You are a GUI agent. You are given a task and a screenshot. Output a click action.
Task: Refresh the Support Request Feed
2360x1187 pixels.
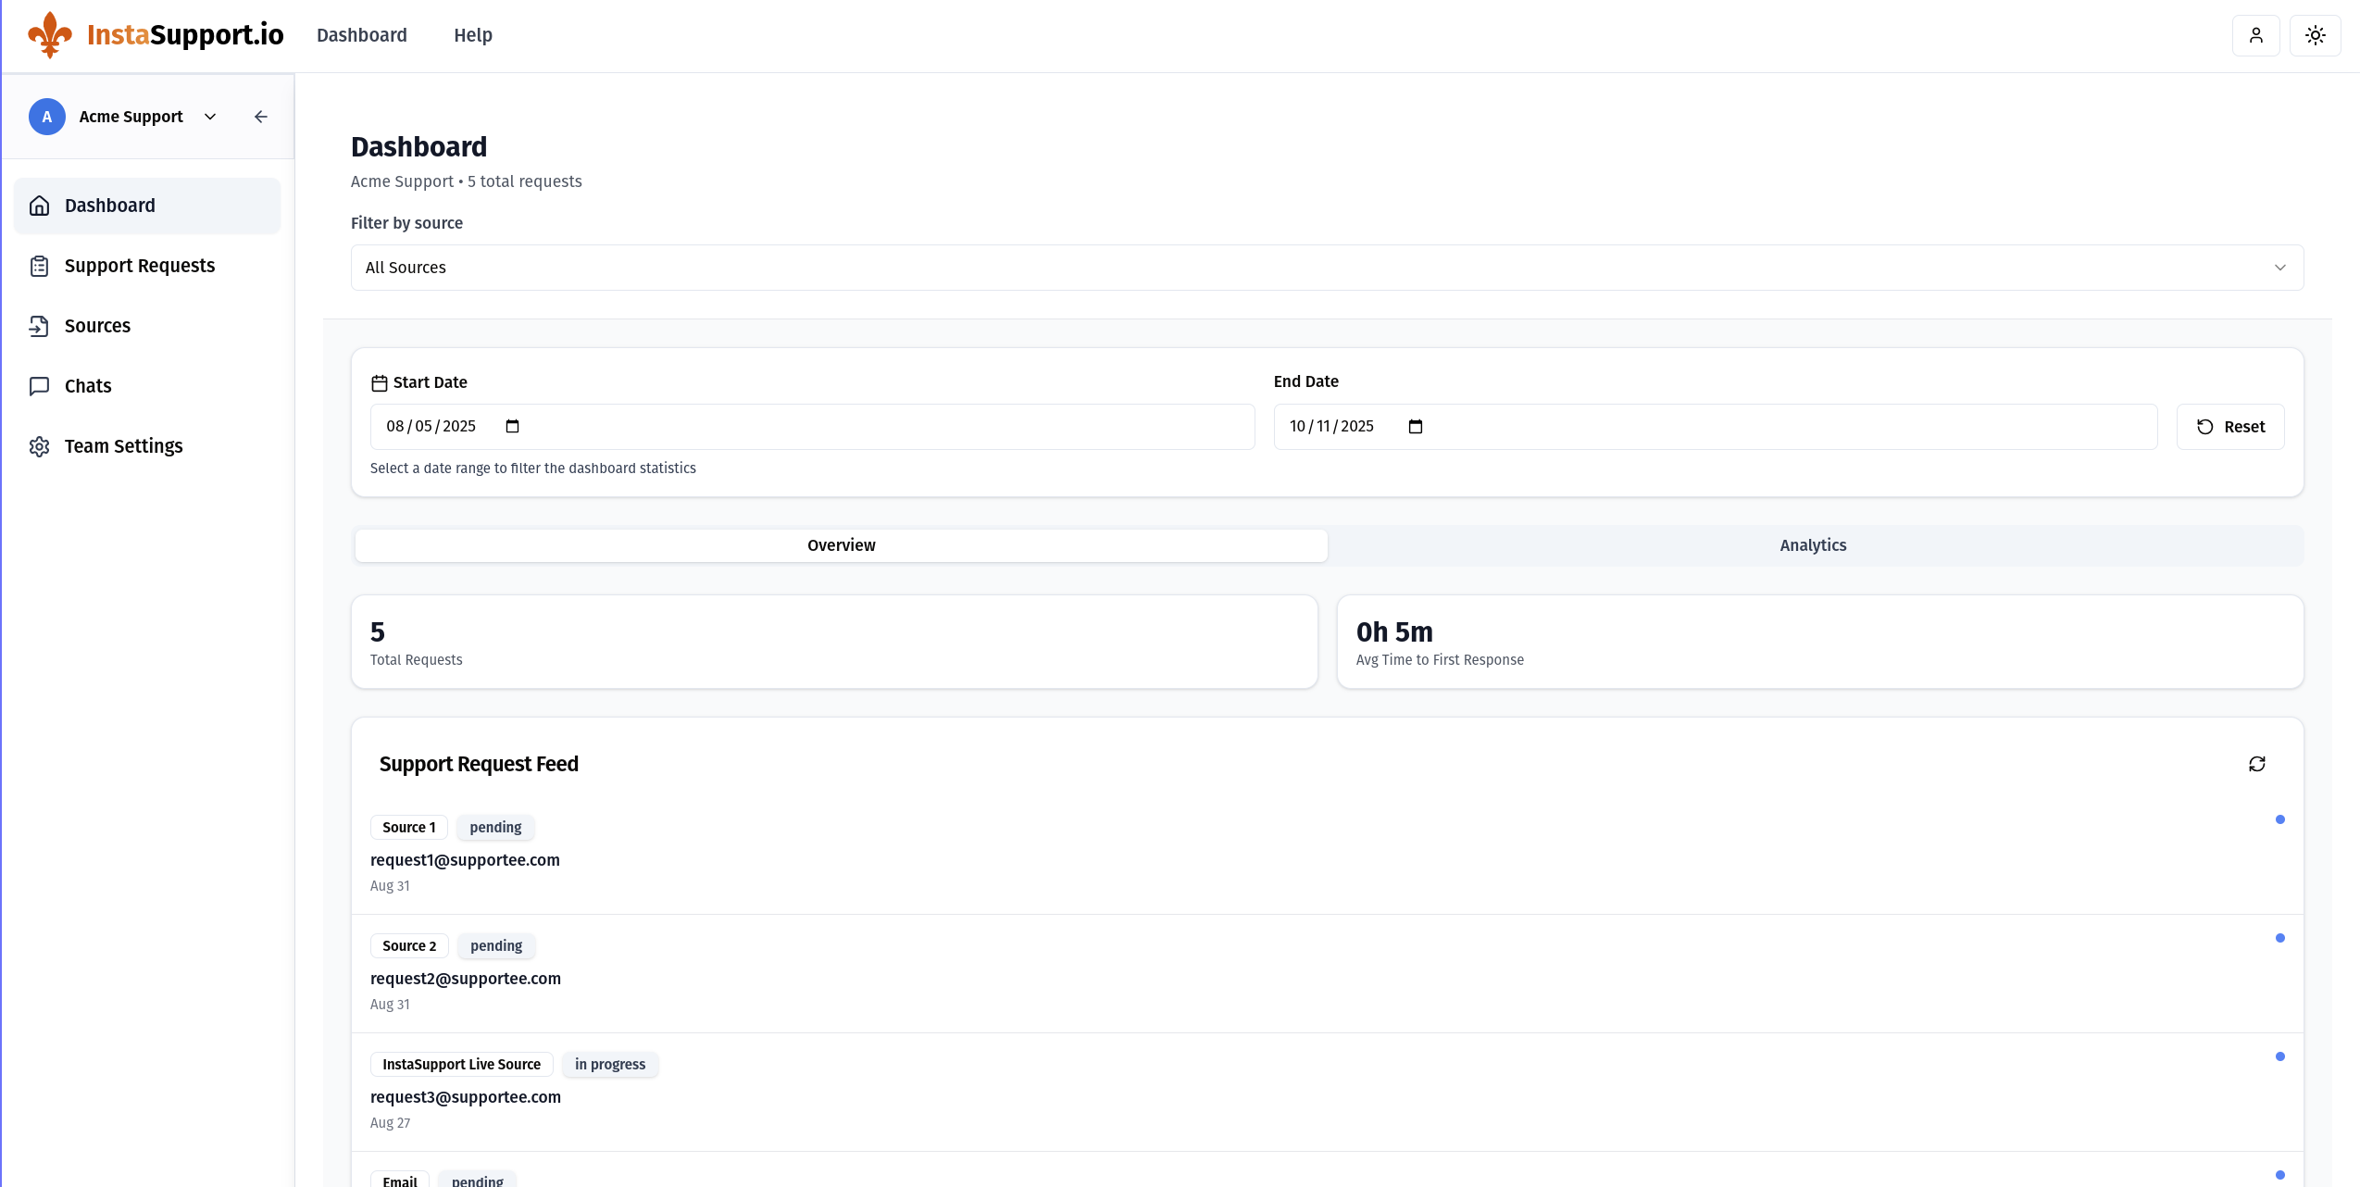point(2256,764)
